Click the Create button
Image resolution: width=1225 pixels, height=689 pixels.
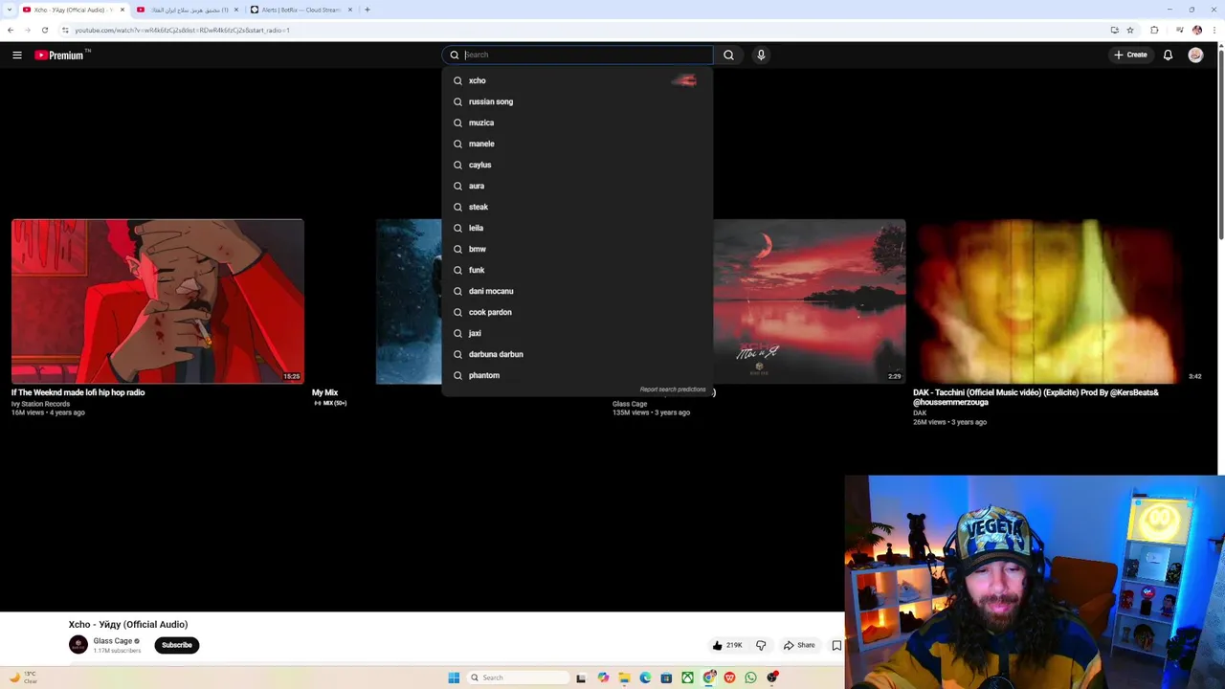(x=1130, y=55)
